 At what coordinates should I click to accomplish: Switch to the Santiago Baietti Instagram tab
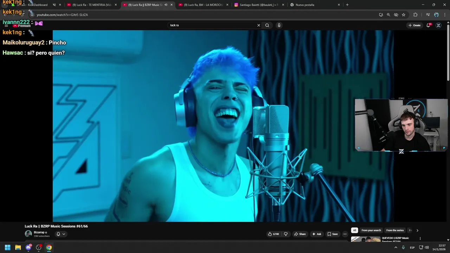259,5
